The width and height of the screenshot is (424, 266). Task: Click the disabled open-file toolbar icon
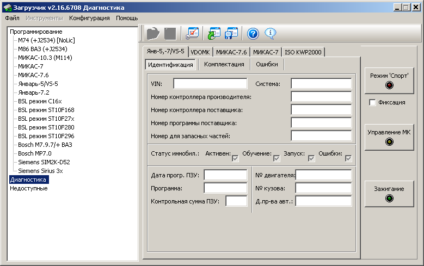pos(152,34)
